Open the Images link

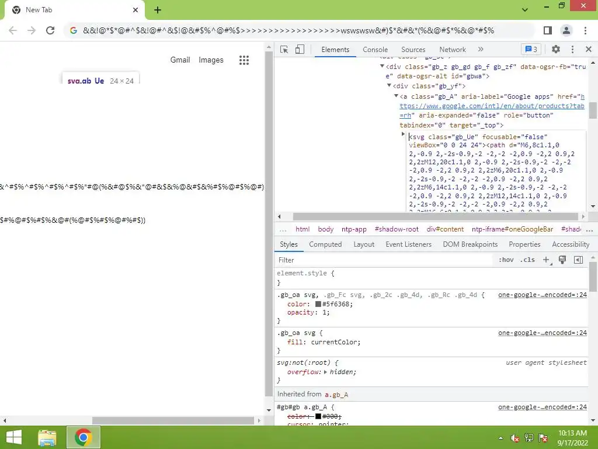coord(211,60)
